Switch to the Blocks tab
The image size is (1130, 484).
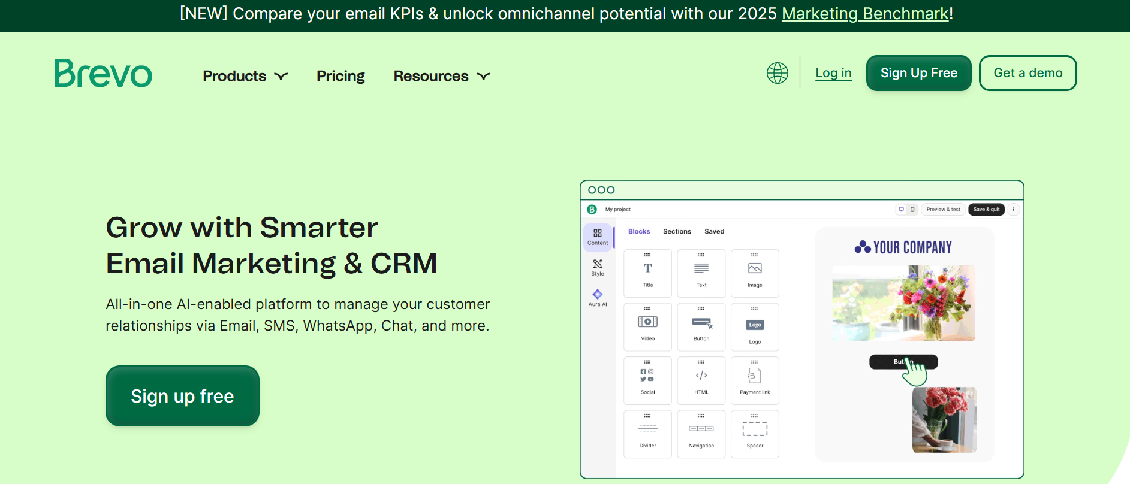639,231
